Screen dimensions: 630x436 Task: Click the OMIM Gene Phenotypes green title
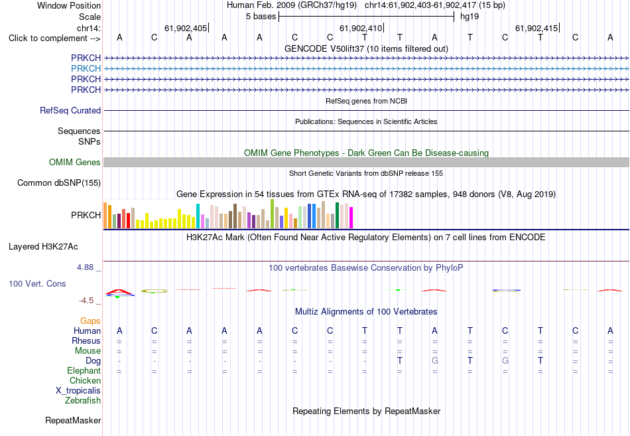coord(367,153)
